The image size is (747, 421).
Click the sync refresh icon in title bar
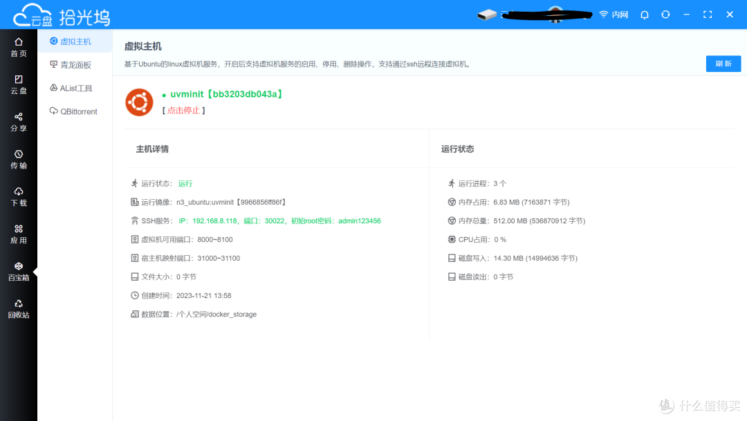665,15
